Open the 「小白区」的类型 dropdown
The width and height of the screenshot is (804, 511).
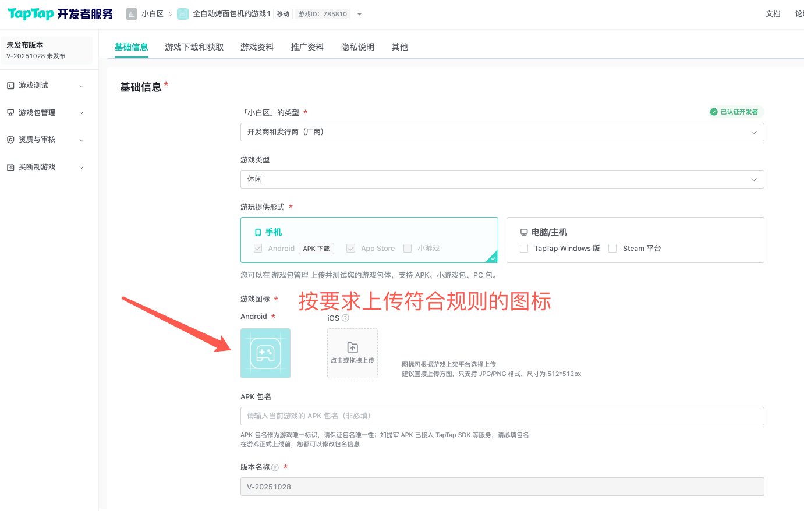(x=502, y=132)
